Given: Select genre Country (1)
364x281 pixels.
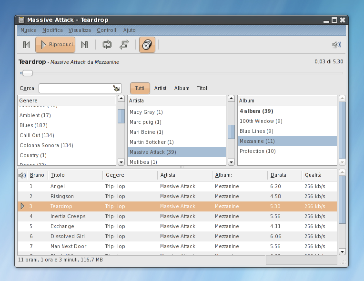Looking at the screenshot, I should coord(66,155).
